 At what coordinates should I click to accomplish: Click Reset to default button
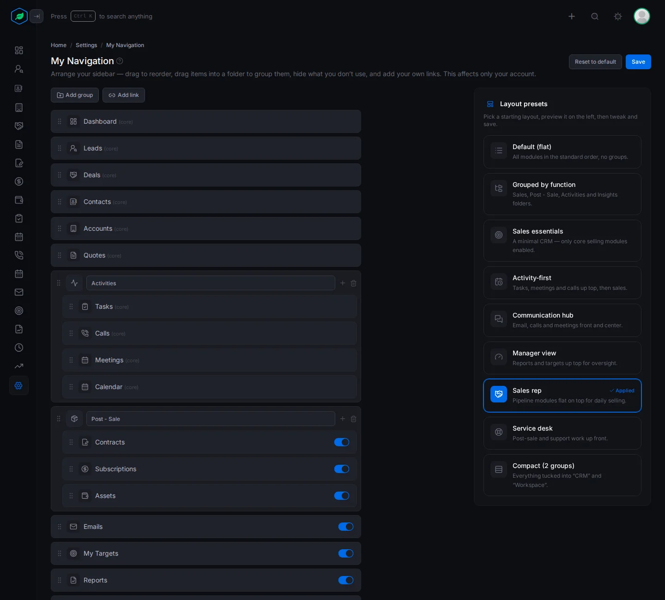coord(595,62)
